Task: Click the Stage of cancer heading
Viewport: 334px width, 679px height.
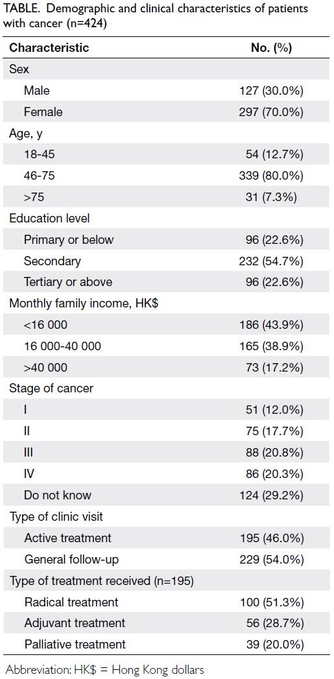Action: click(51, 388)
